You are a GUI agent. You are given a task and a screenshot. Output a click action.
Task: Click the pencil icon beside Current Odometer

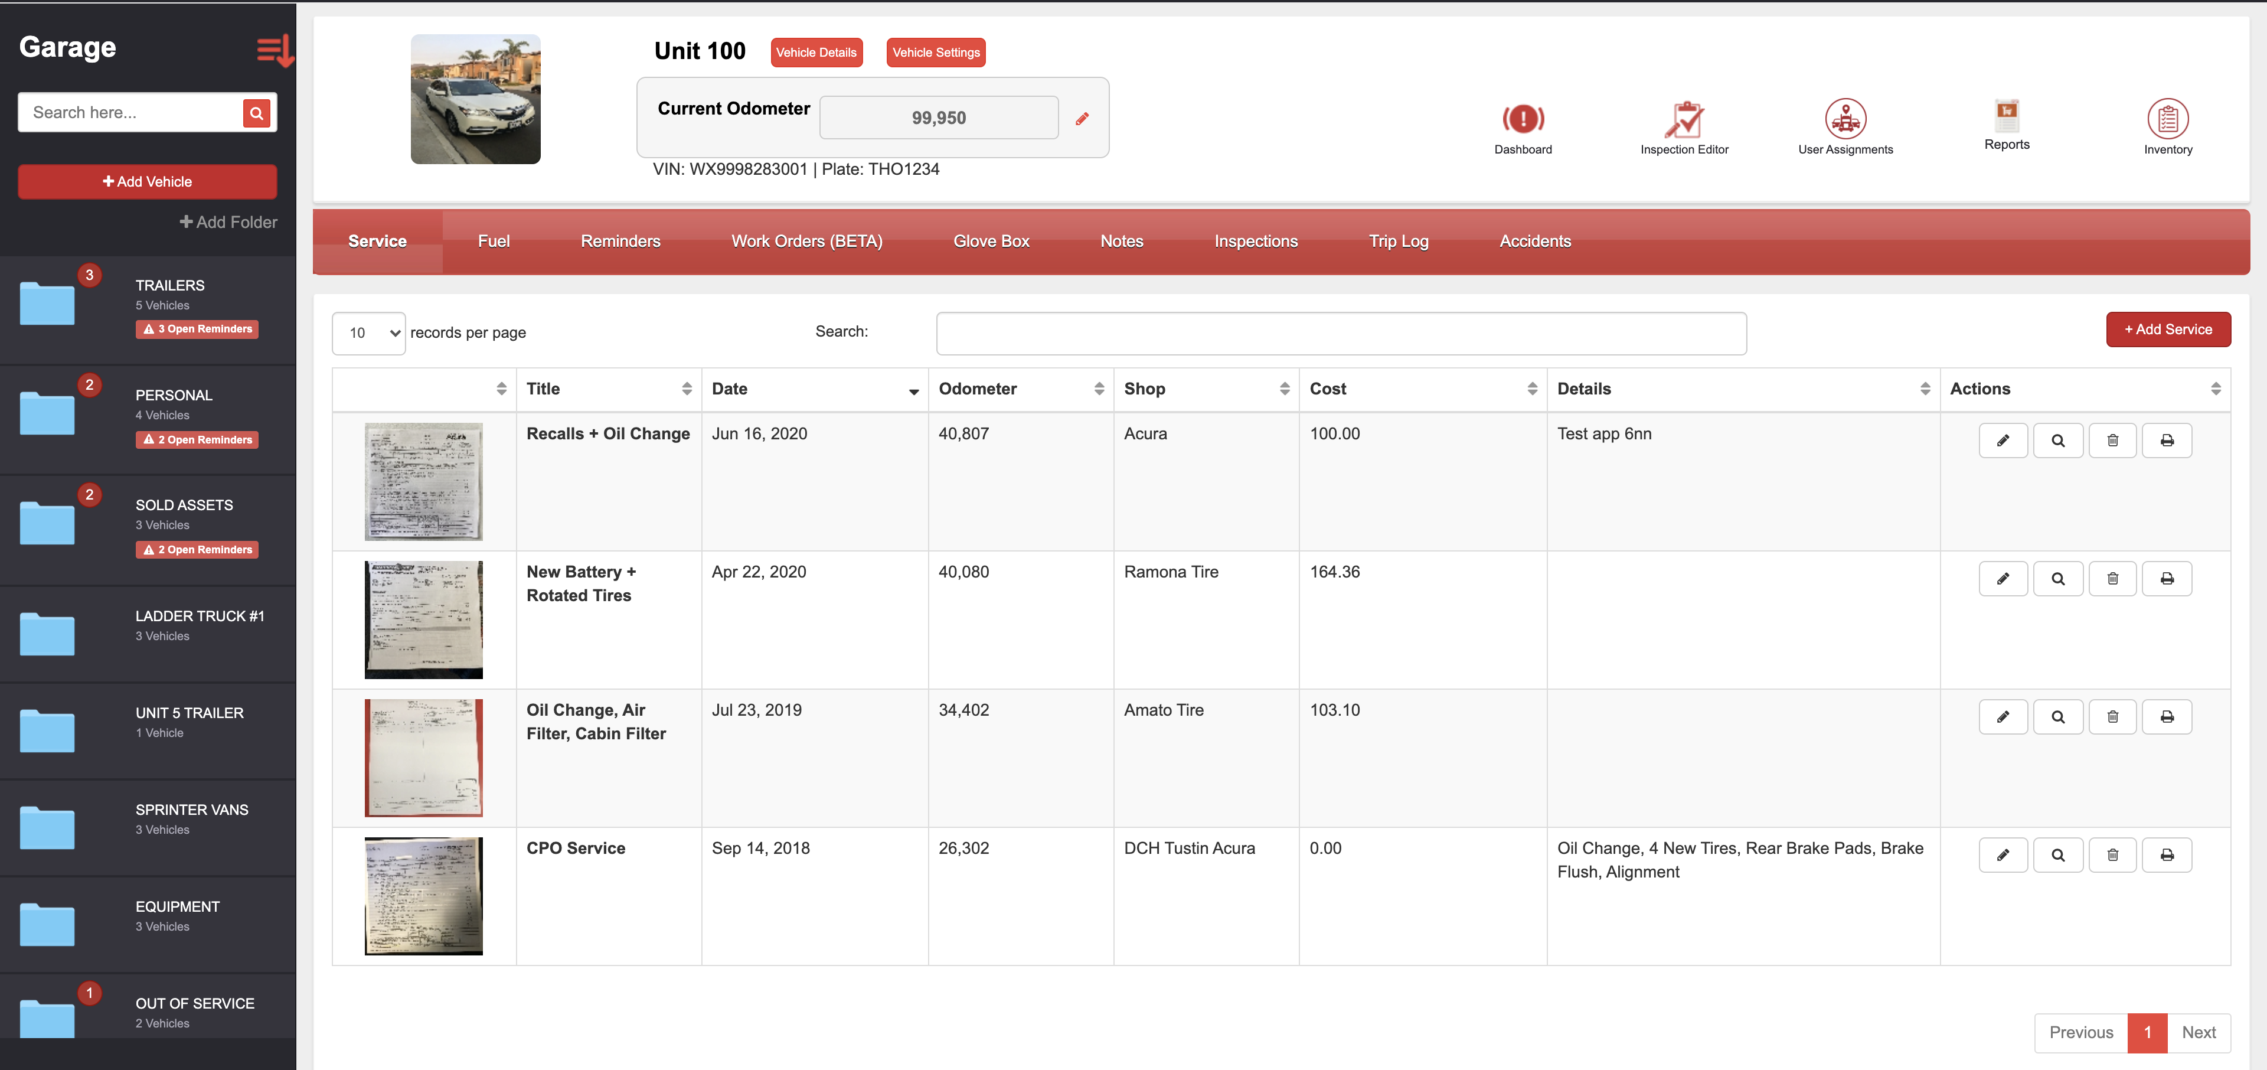point(1083,119)
